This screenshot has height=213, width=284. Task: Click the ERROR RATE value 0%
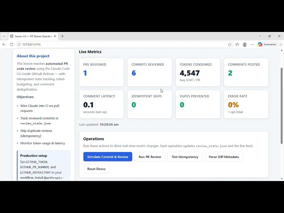pos(233,105)
